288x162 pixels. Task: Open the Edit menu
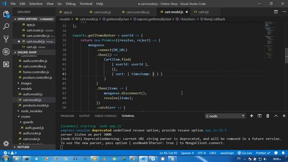pyautogui.click(x=22, y=4)
